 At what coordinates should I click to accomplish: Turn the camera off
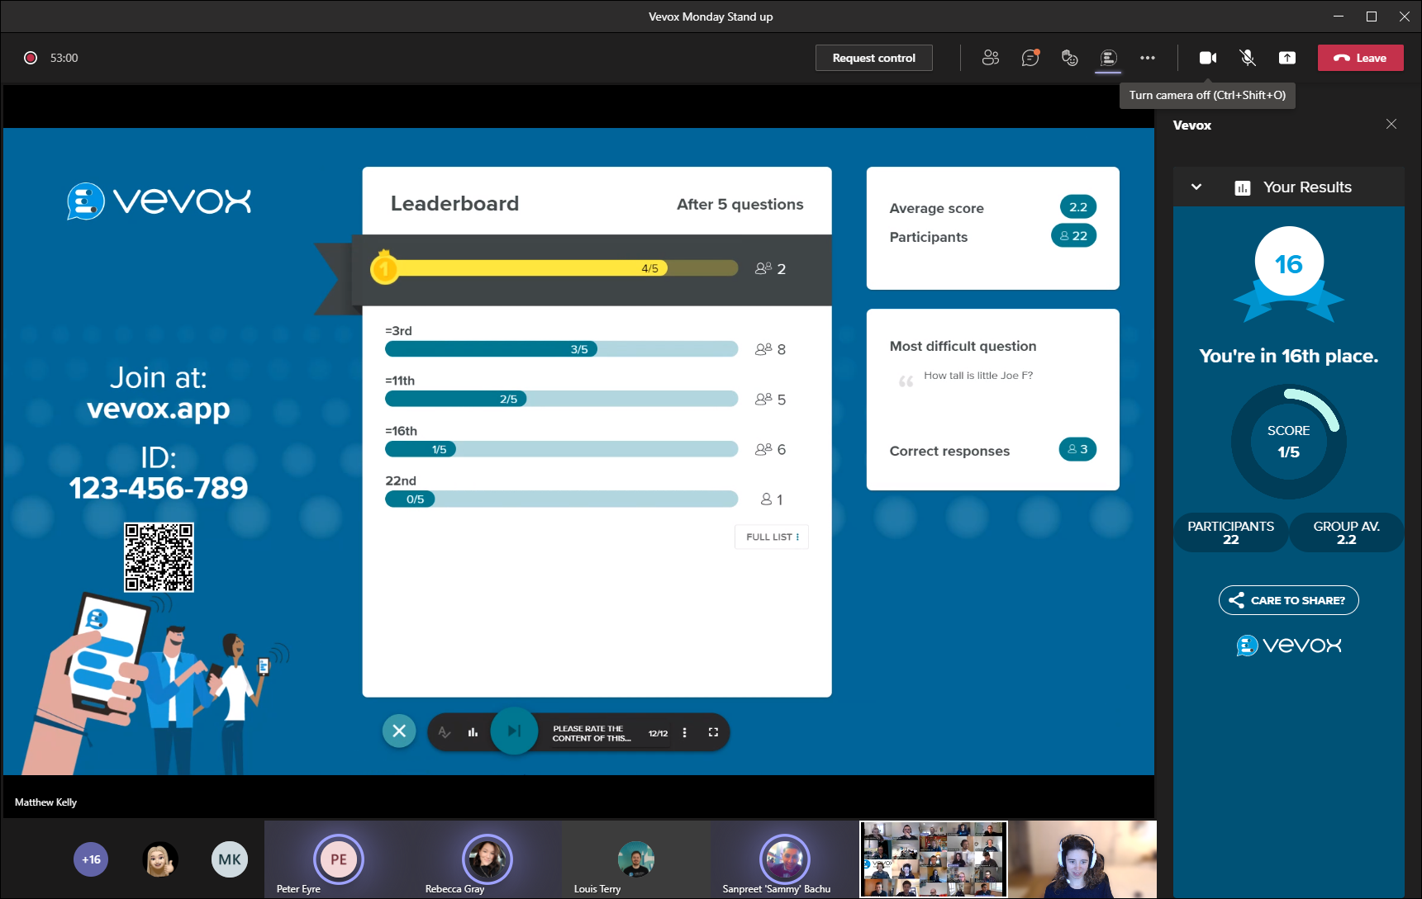click(1207, 58)
